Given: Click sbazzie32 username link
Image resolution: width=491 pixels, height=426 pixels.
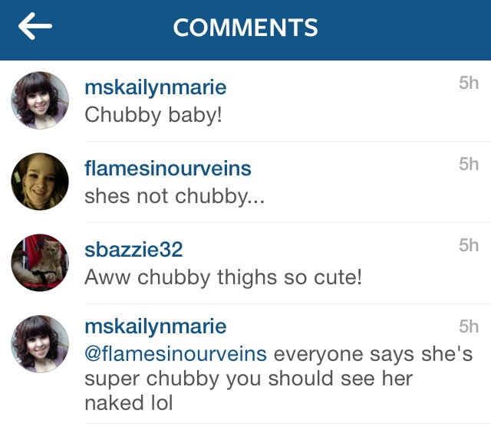Looking at the screenshot, I should pyautogui.click(x=133, y=250).
